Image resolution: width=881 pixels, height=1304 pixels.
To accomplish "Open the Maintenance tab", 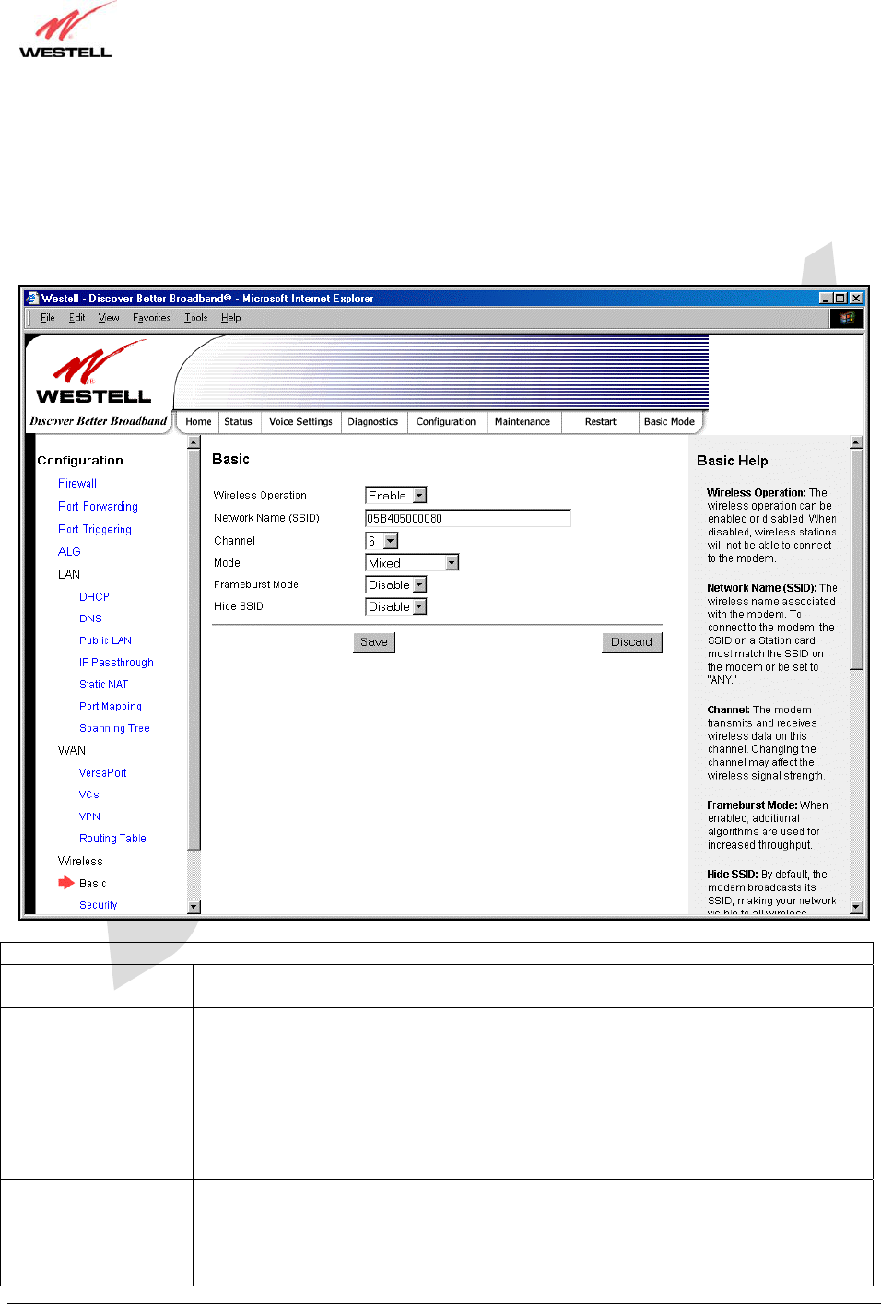I will (523, 422).
